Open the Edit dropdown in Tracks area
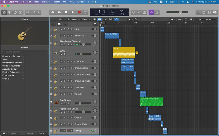Viewport: 219px width, 136px height. coord(62,19)
